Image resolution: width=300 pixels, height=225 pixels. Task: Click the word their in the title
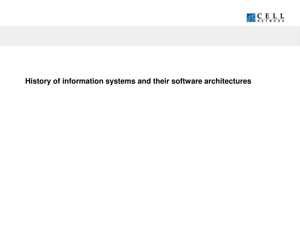coord(161,81)
